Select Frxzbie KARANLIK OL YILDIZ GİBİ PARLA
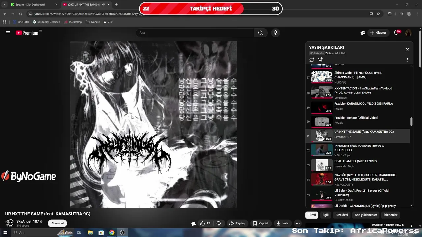The height and width of the screenshot is (237, 422). click(x=358, y=107)
